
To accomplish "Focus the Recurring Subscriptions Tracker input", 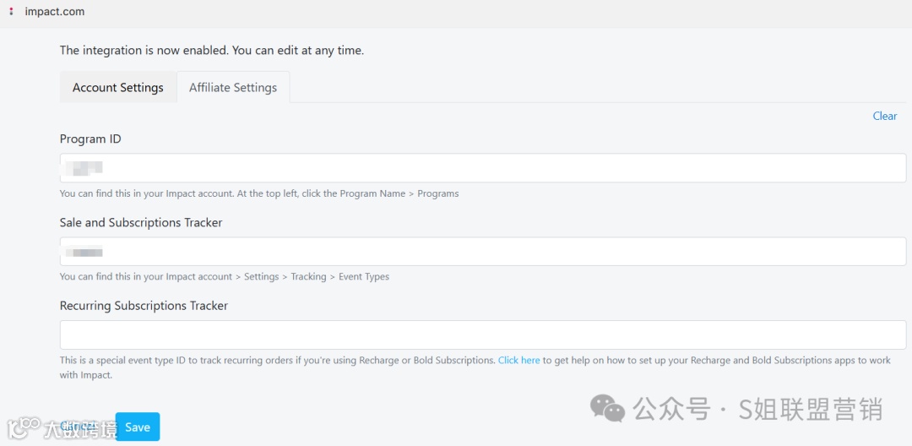I will 483,335.
